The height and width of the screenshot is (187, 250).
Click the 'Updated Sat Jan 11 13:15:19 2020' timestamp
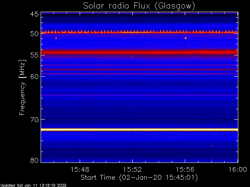click(33, 185)
